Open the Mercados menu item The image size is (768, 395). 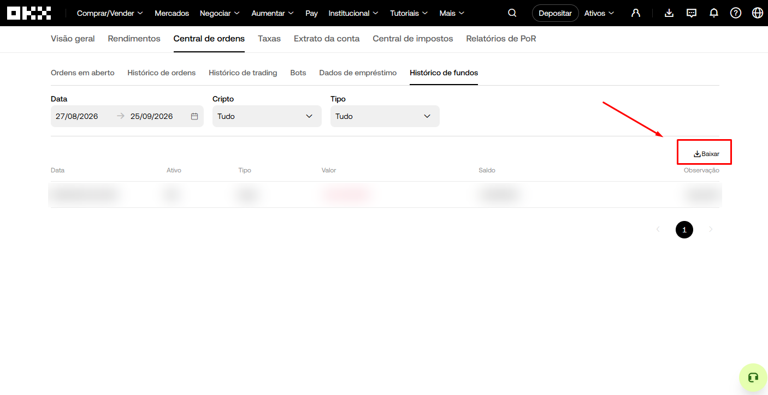tap(172, 13)
